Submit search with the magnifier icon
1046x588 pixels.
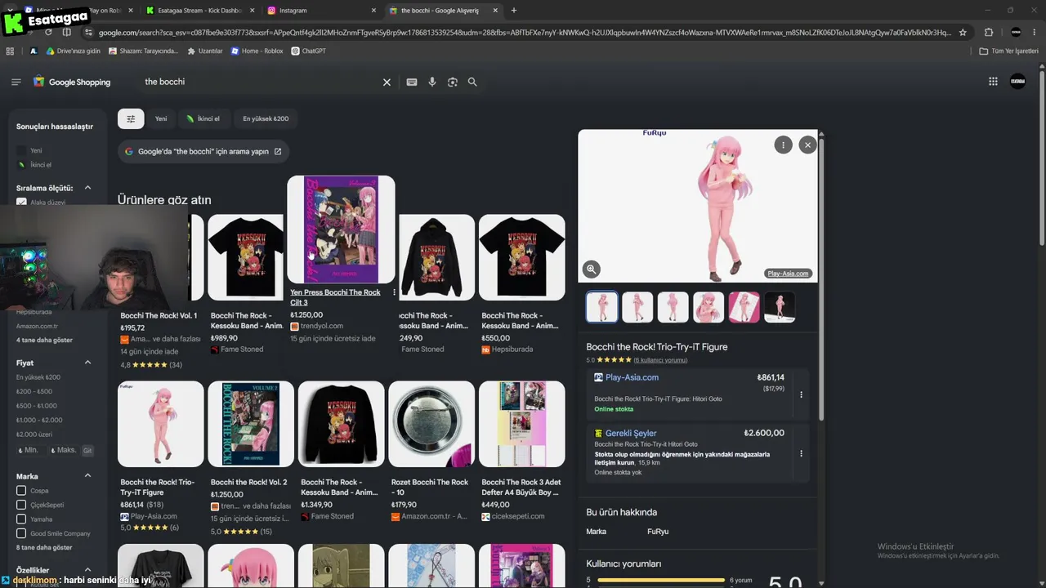472,82
